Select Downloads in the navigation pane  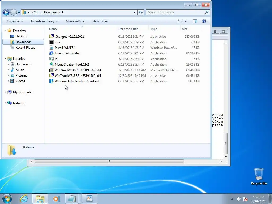click(x=23, y=42)
